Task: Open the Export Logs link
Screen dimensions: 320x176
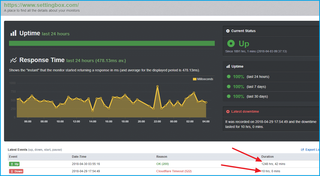Action: coord(310,150)
